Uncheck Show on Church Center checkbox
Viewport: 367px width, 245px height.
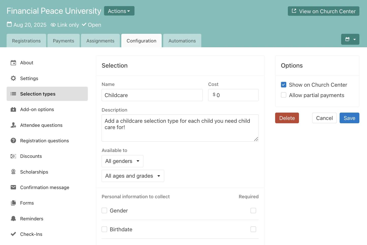point(283,85)
